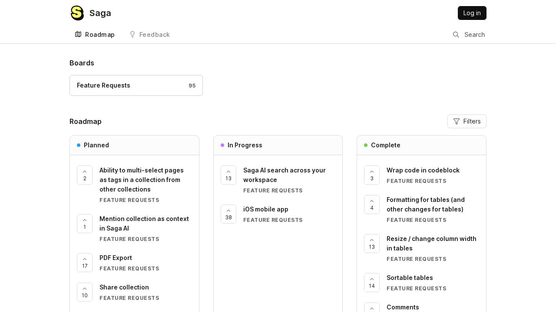Switch to the Roadmap tab

pyautogui.click(x=95, y=35)
